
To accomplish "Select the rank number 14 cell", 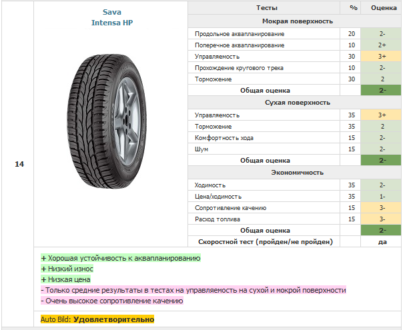I will (x=19, y=164).
